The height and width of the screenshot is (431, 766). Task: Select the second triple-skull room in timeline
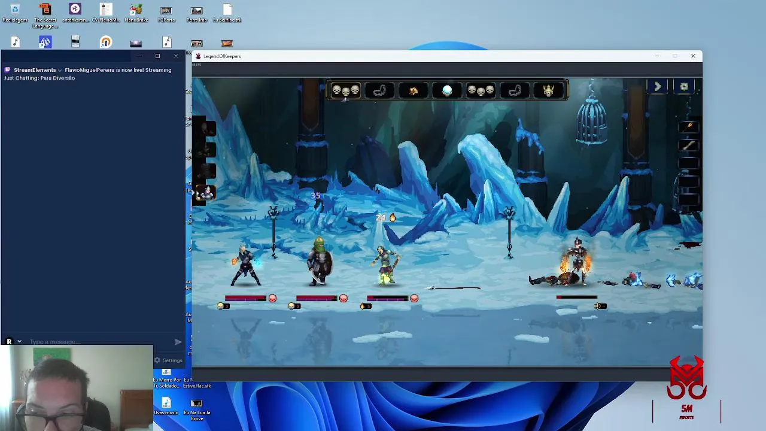click(x=481, y=90)
